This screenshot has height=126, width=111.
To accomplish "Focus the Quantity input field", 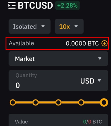I will 58,80.
